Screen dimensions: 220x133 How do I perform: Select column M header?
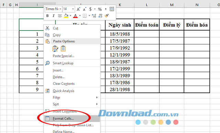(172, 5)
